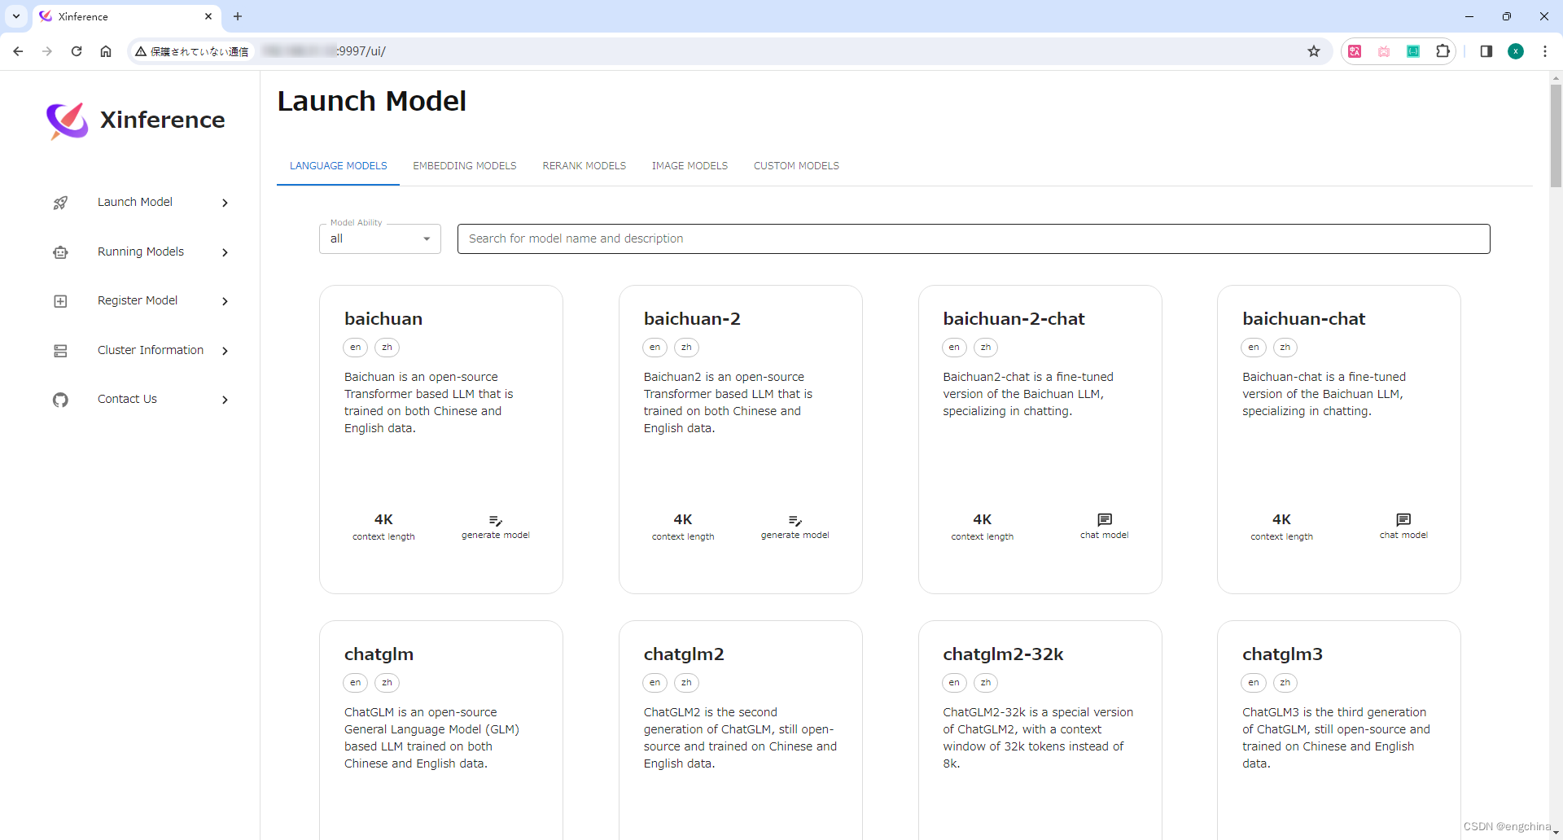Open Launch Model in the sidebar
1563x840 pixels.
click(135, 202)
